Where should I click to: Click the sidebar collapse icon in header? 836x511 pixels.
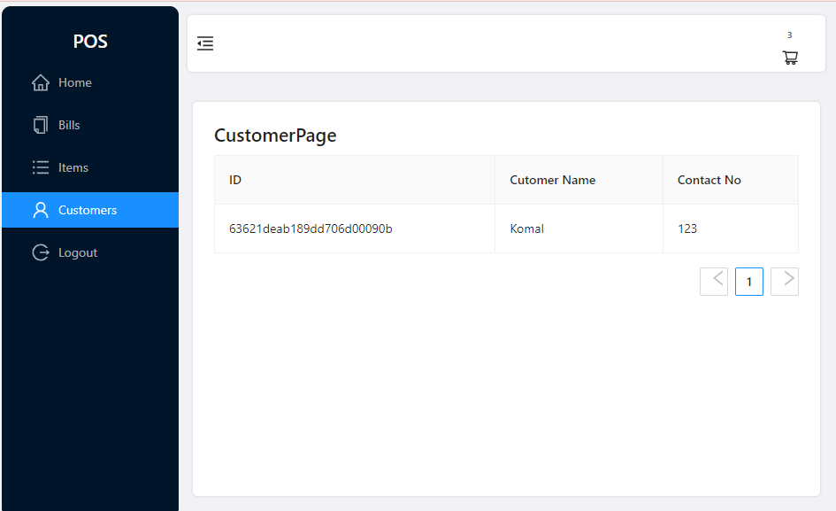(x=205, y=43)
